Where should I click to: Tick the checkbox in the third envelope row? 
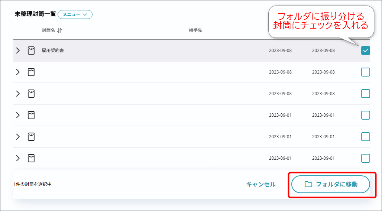click(x=366, y=94)
